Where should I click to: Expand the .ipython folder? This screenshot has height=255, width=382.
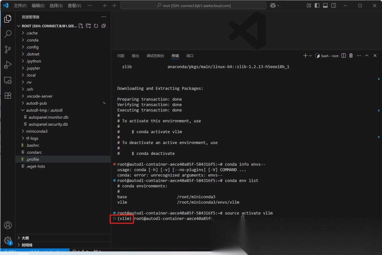[63, 61]
